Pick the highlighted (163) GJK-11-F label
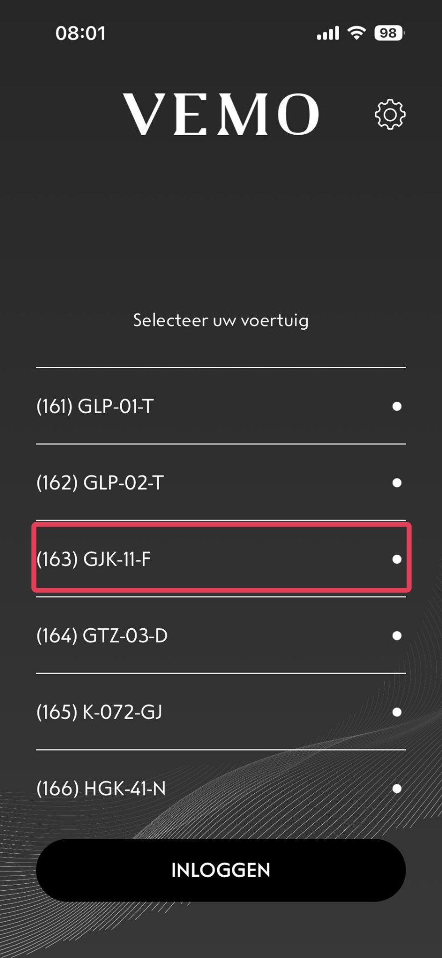The height and width of the screenshot is (958, 442). (x=93, y=559)
